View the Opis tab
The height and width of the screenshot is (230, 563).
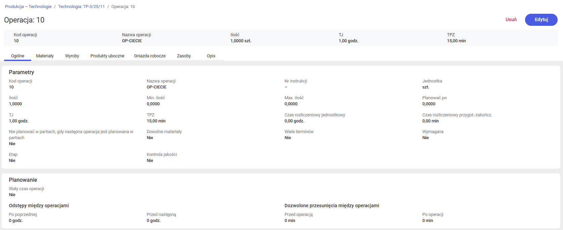[211, 56]
